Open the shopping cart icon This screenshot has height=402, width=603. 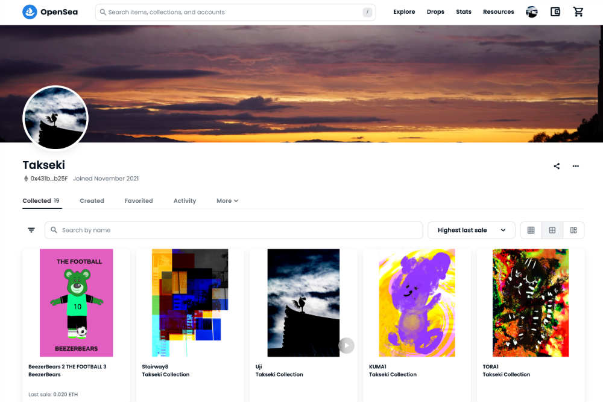click(578, 12)
